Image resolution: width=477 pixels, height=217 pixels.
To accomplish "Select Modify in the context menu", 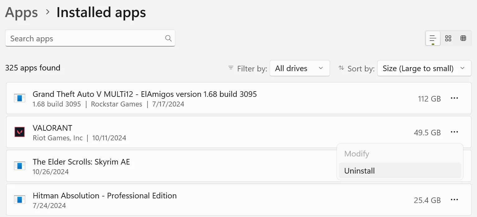I will tap(357, 154).
